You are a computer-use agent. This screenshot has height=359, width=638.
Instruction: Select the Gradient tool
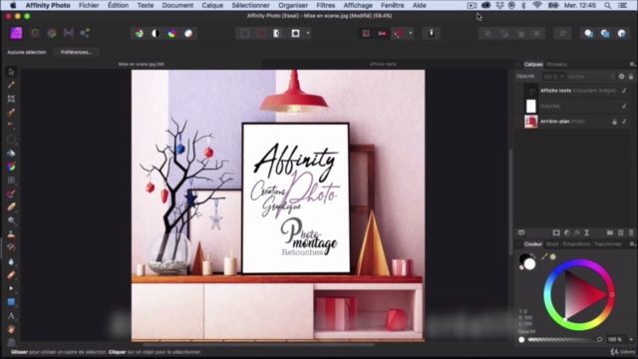[x=11, y=167]
